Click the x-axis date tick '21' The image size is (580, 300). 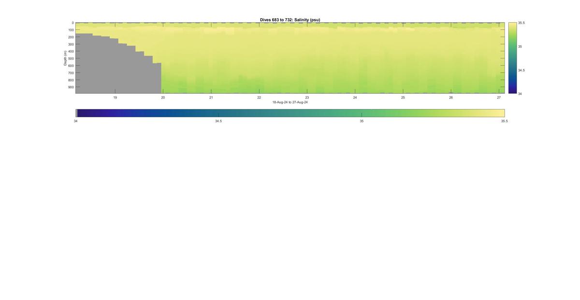(x=211, y=97)
